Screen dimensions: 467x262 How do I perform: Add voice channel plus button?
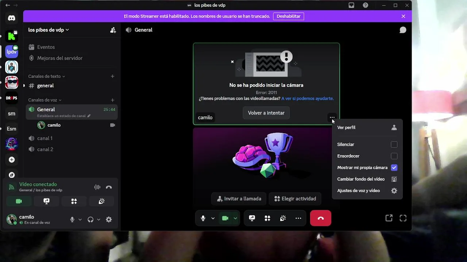(x=112, y=100)
